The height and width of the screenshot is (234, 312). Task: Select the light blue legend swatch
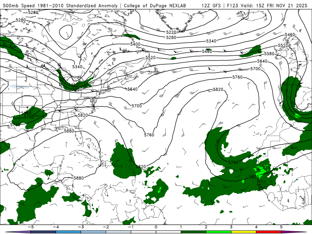(93, 232)
